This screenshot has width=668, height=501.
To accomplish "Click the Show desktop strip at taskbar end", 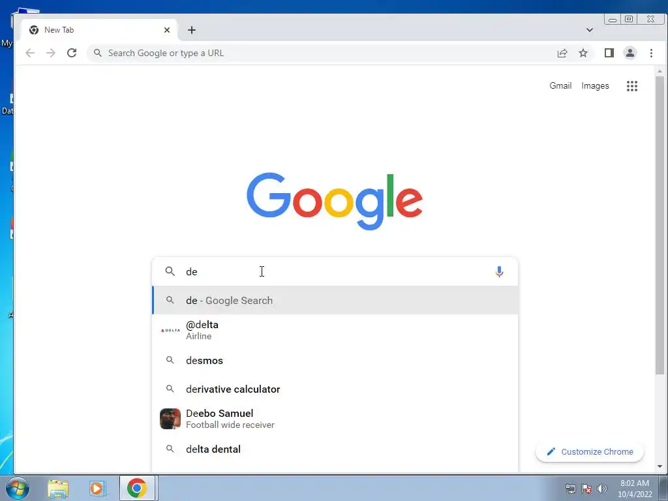I will click(x=663, y=488).
